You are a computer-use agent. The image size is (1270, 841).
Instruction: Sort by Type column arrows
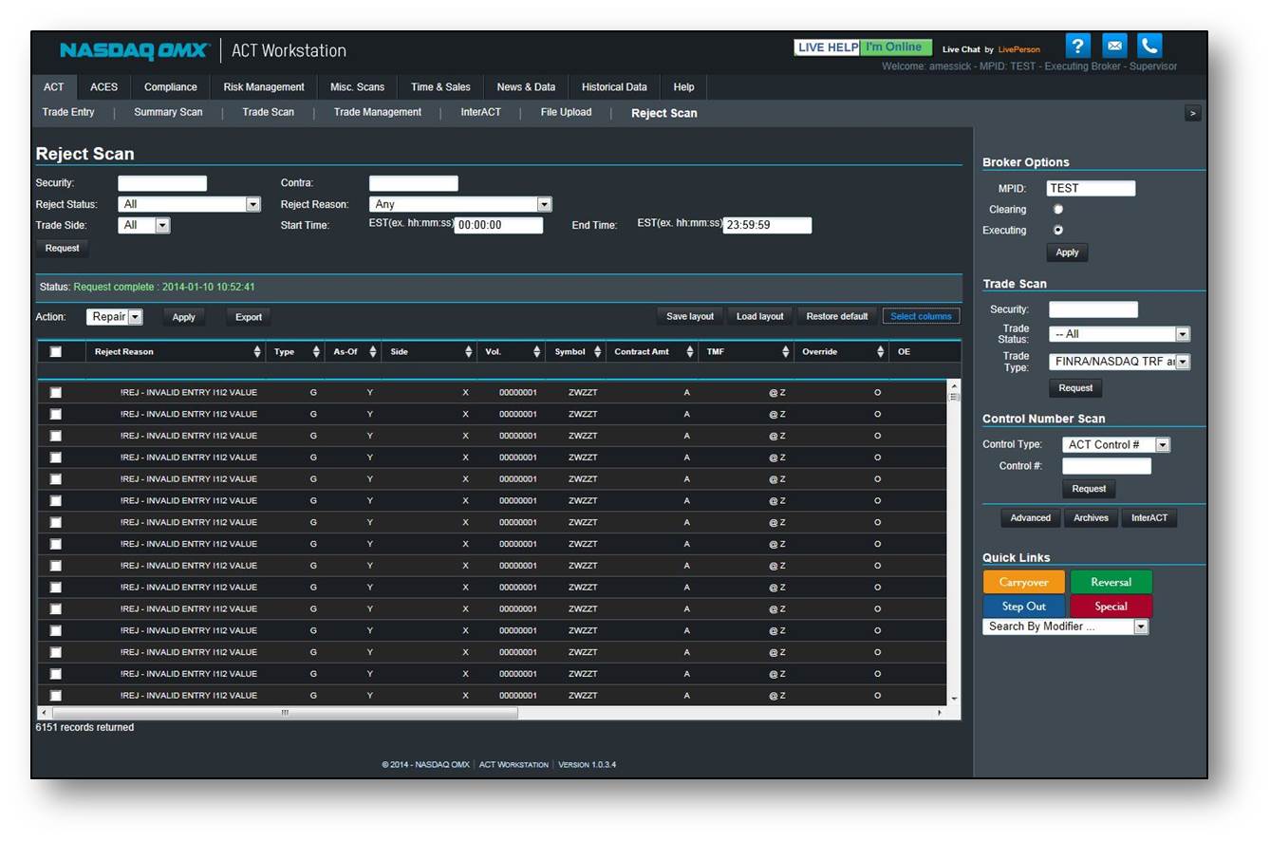316,352
